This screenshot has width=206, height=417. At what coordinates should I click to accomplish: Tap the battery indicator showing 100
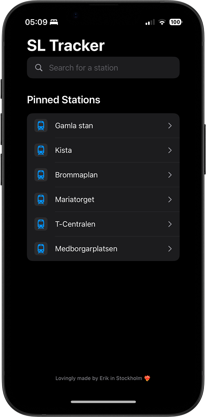coord(175,22)
